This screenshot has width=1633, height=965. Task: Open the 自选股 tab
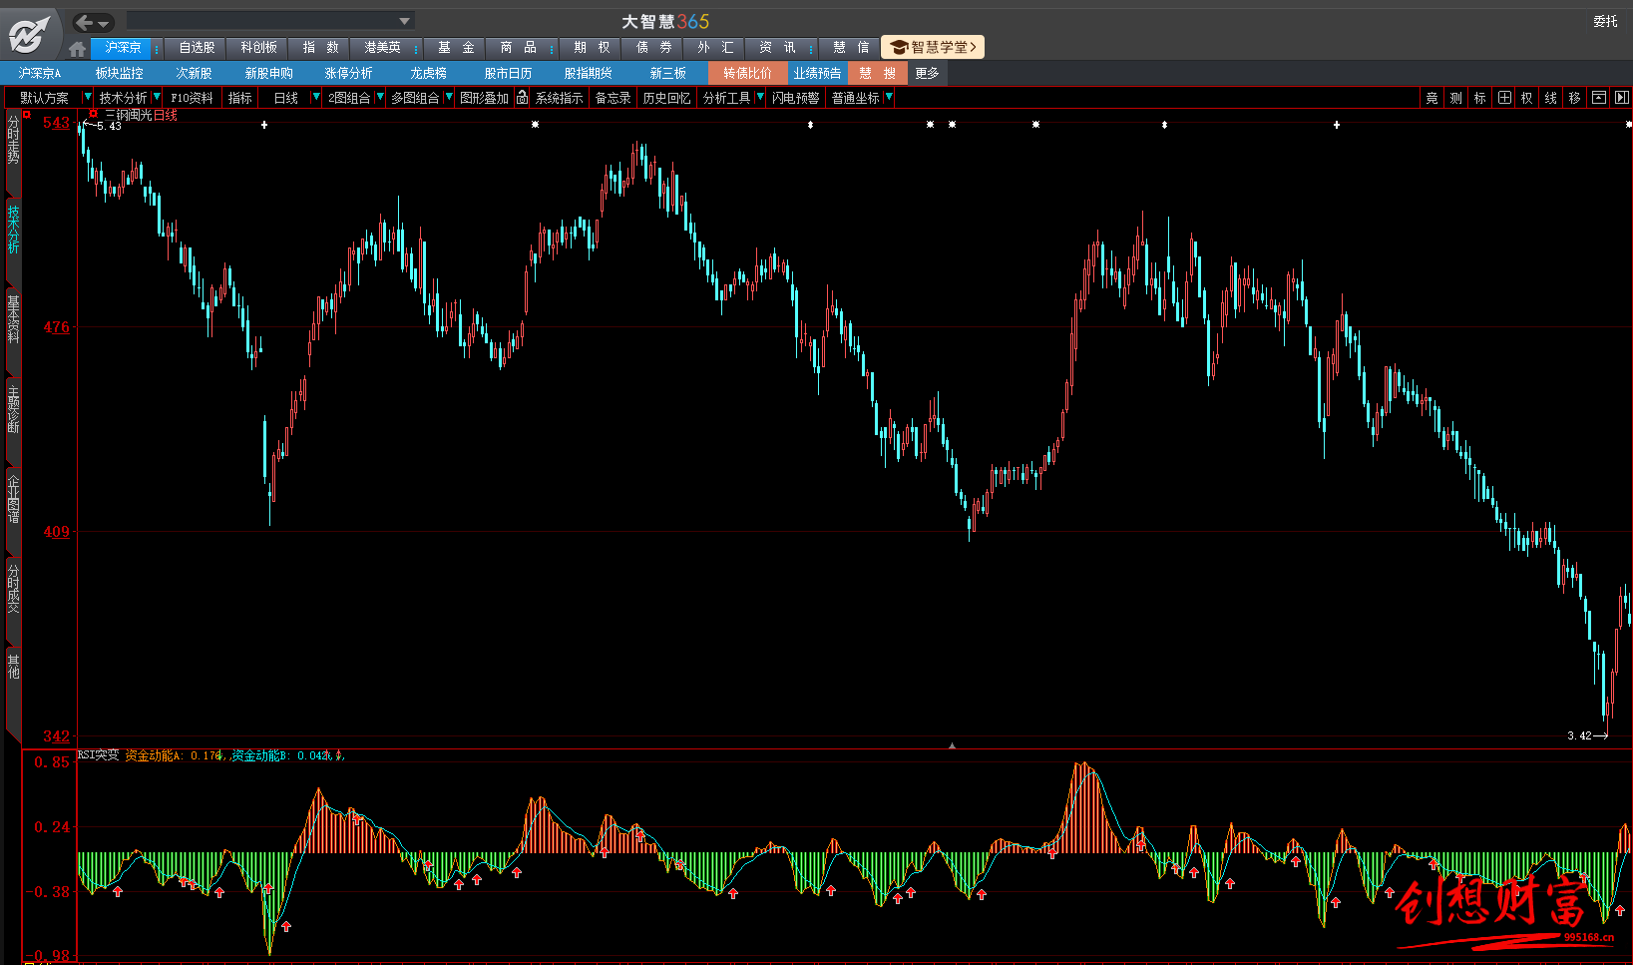(x=197, y=48)
